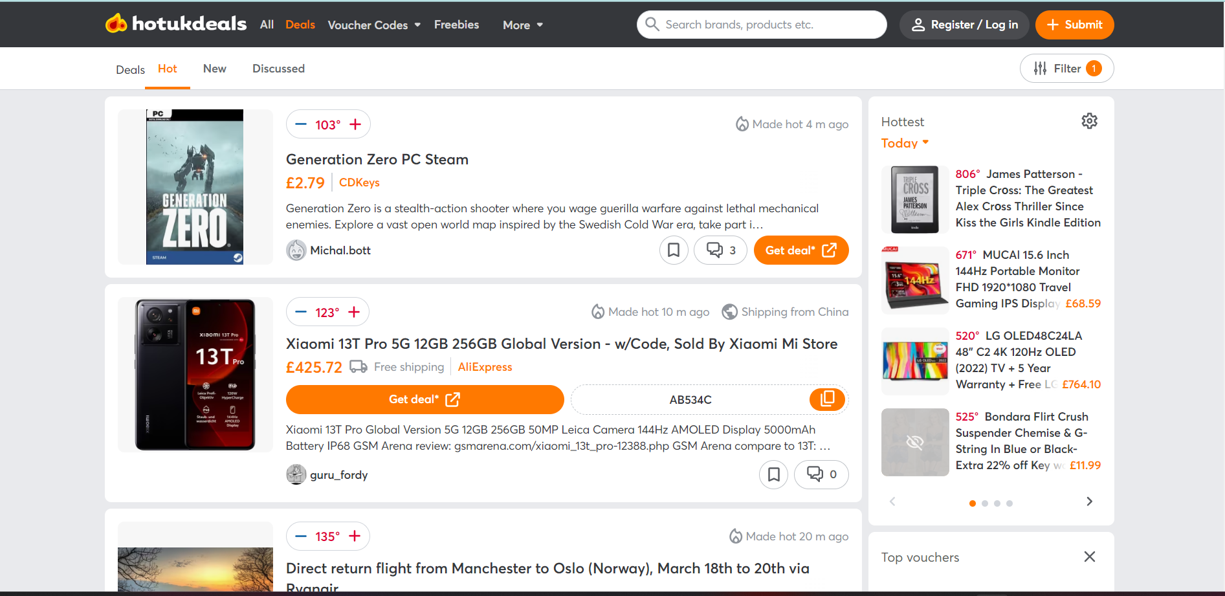
Task: Select fourth Hottest carousel dot
Action: coord(1010,503)
